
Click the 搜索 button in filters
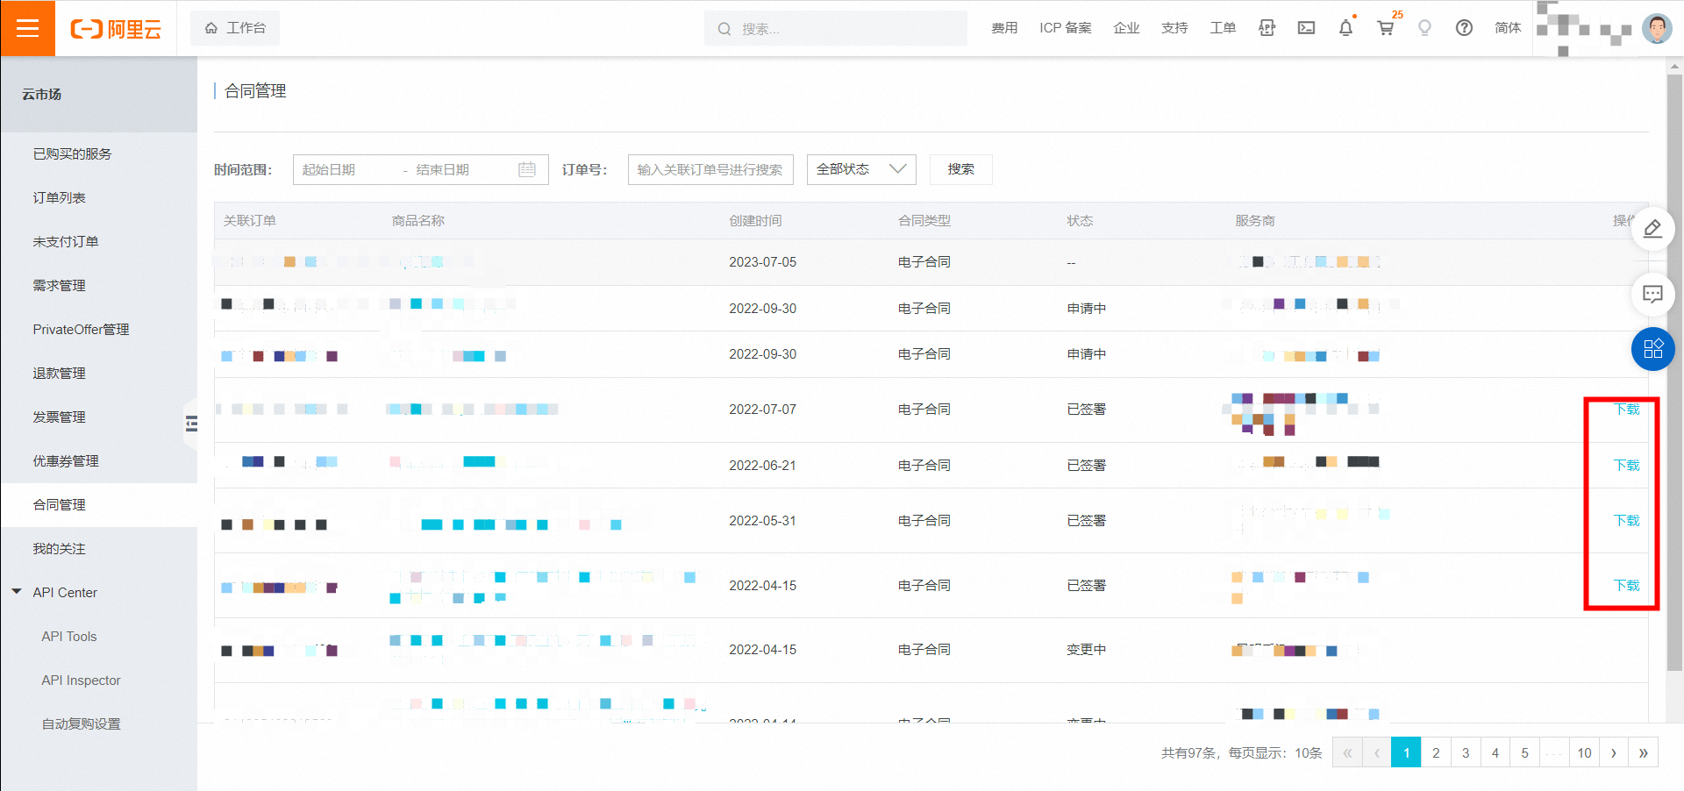tap(961, 169)
